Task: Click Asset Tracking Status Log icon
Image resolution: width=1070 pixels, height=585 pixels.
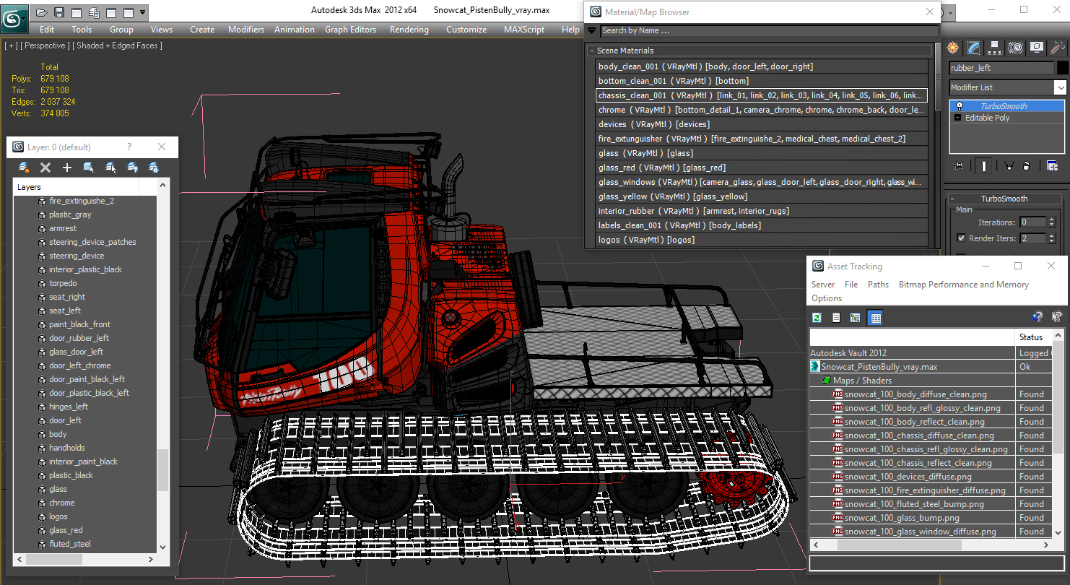Action: point(836,318)
